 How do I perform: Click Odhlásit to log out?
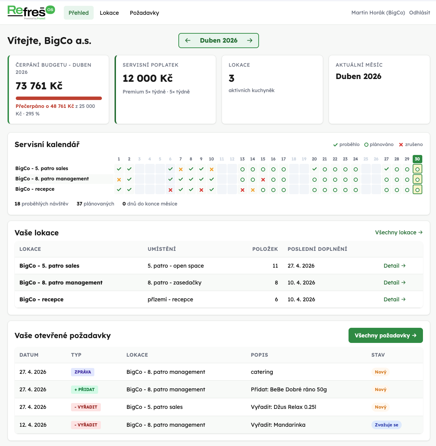coord(420,12)
